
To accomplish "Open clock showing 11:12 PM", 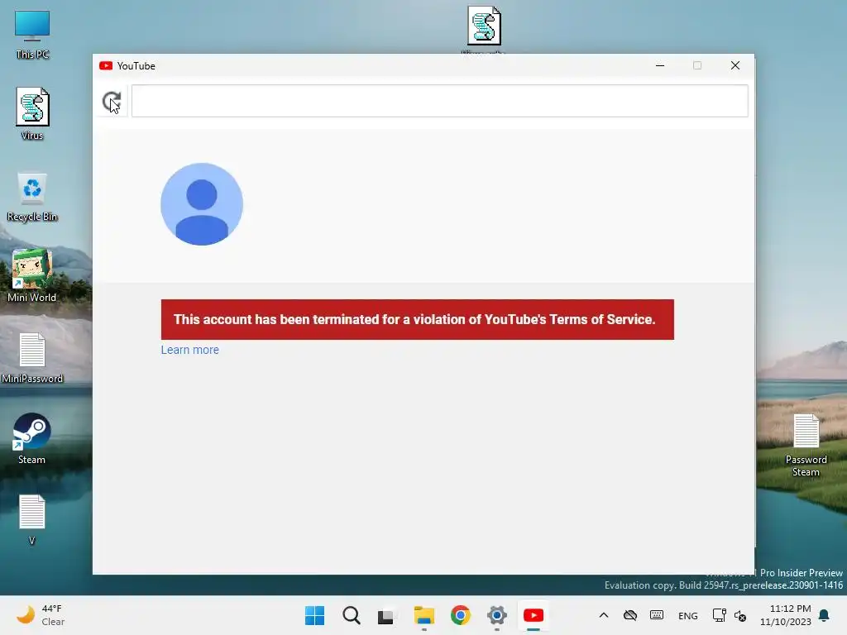I will pyautogui.click(x=786, y=615).
